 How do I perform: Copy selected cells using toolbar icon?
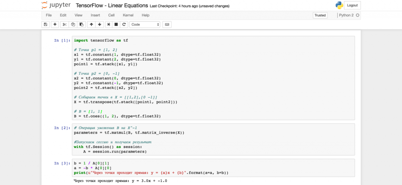[x=73, y=24]
